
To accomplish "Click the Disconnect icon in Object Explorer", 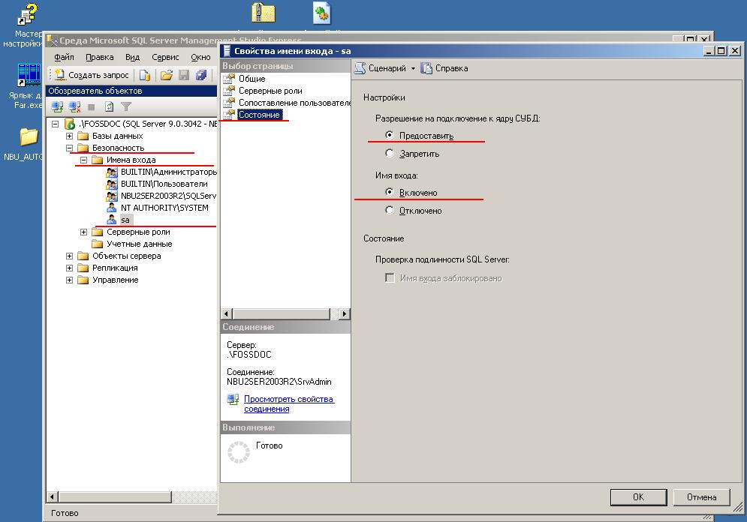I will tap(75, 106).
